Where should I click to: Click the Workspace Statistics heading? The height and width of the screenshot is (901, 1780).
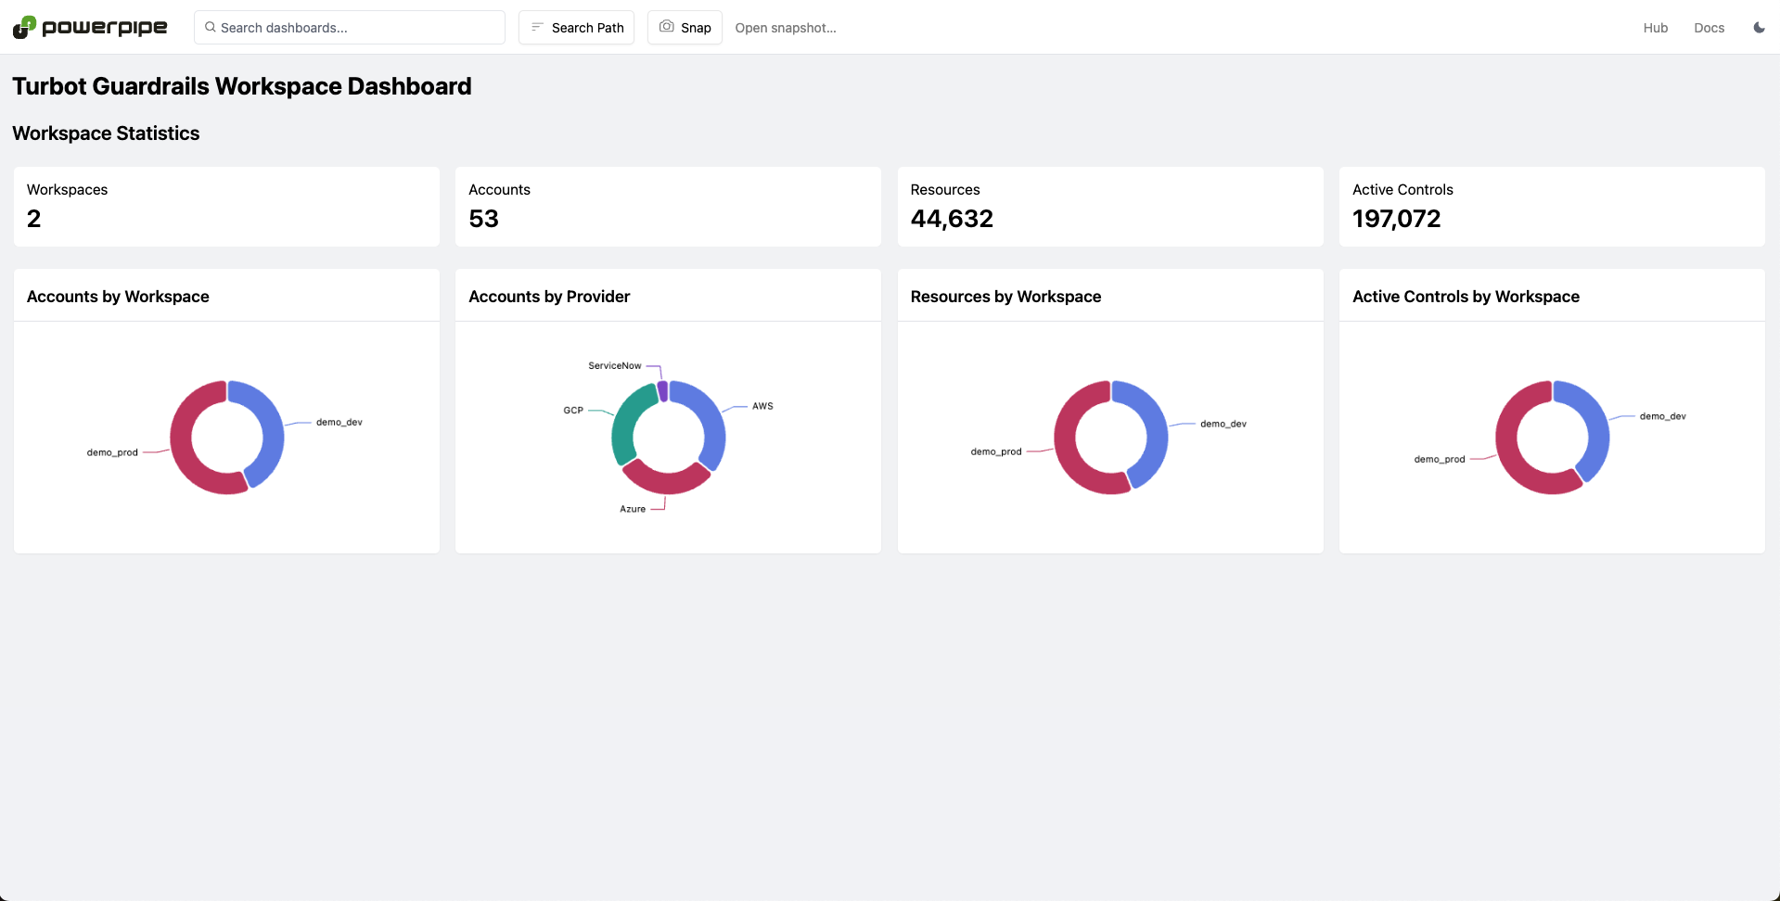click(x=106, y=133)
